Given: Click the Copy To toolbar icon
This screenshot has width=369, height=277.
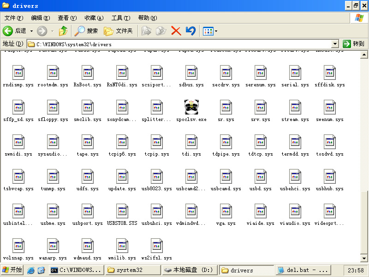Looking at the screenshot, I should pyautogui.click(x=161, y=31).
